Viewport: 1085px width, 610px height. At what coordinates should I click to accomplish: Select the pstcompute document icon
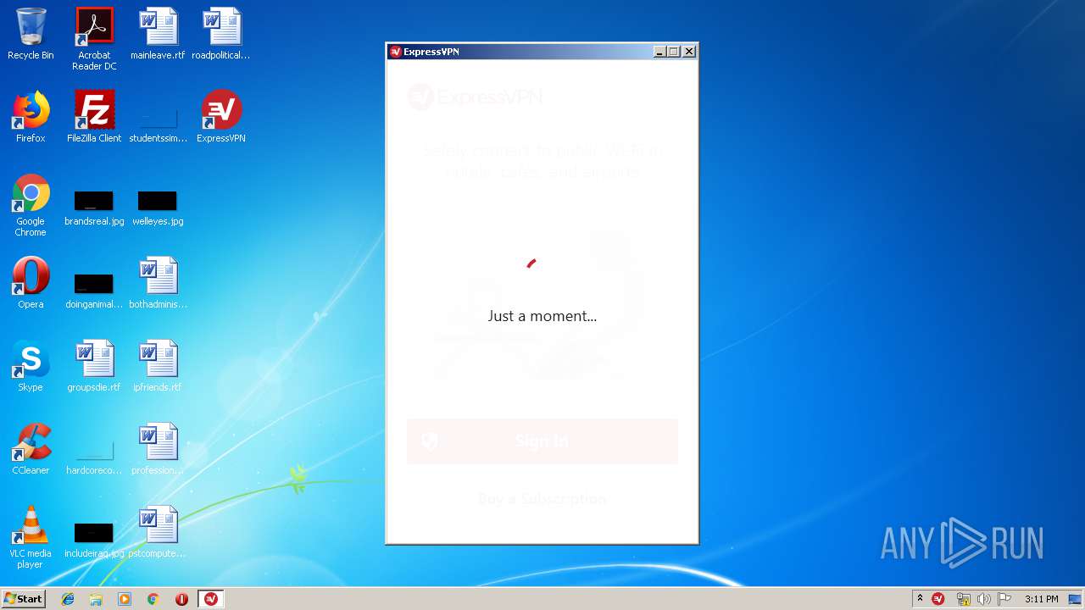click(158, 532)
